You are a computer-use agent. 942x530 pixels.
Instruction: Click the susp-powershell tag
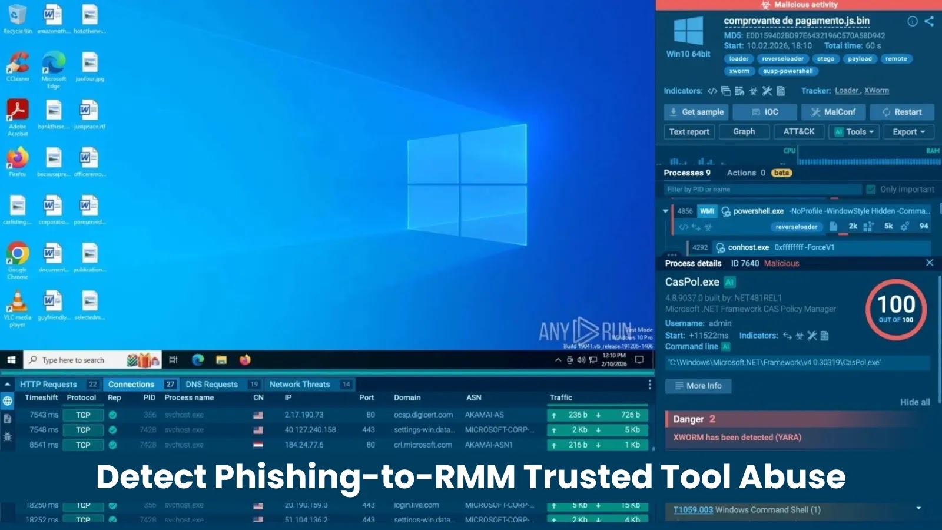tap(788, 71)
